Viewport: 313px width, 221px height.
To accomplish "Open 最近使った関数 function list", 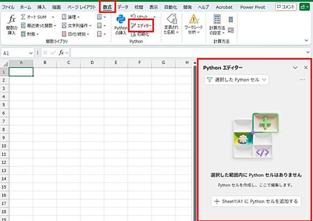I will 39,26.
